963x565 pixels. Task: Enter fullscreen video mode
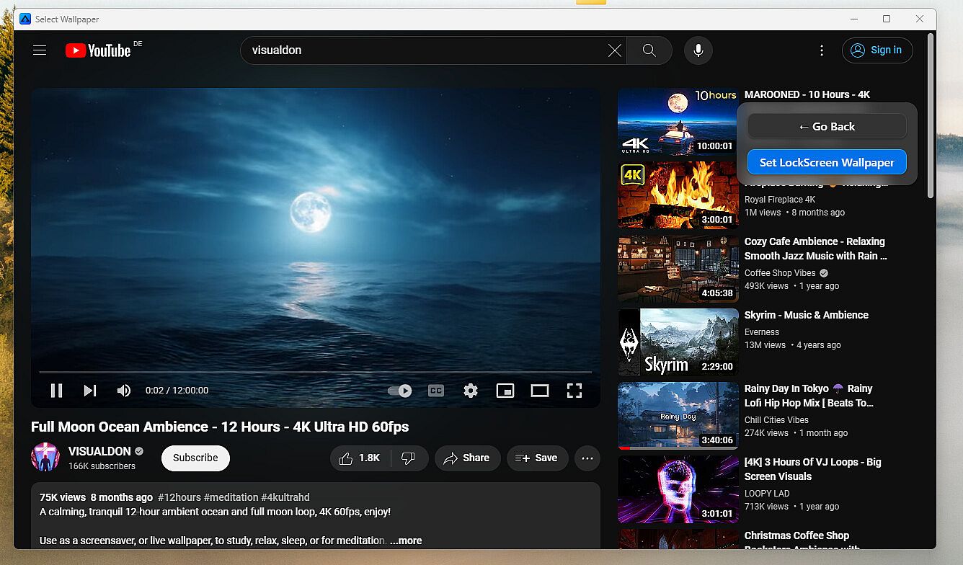(x=574, y=391)
